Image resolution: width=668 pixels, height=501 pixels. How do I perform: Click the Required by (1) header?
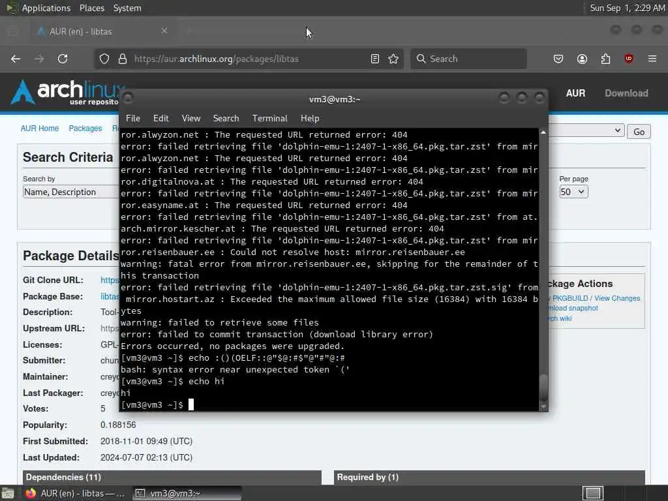pyautogui.click(x=368, y=477)
